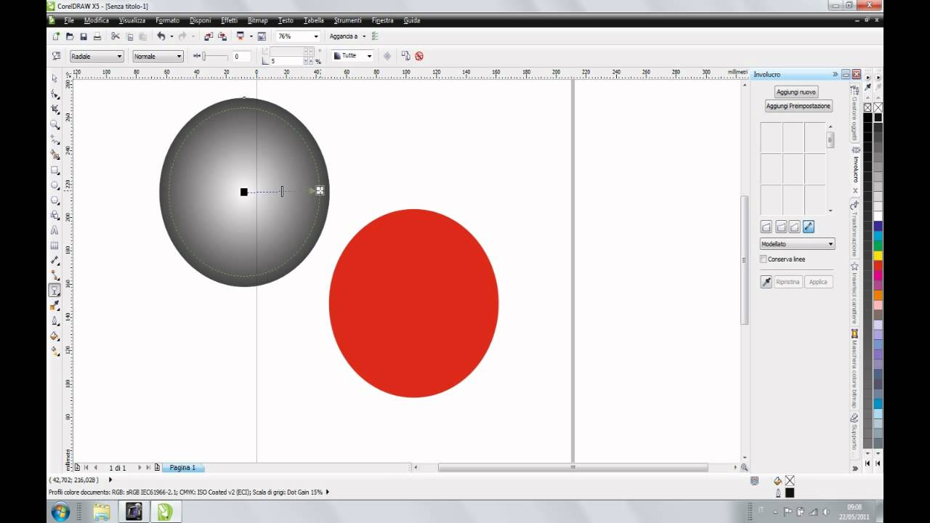Open Windows Start button

click(x=60, y=511)
